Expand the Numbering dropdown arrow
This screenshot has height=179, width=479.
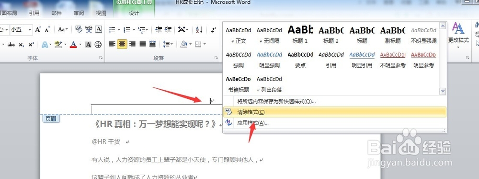(x=133, y=30)
